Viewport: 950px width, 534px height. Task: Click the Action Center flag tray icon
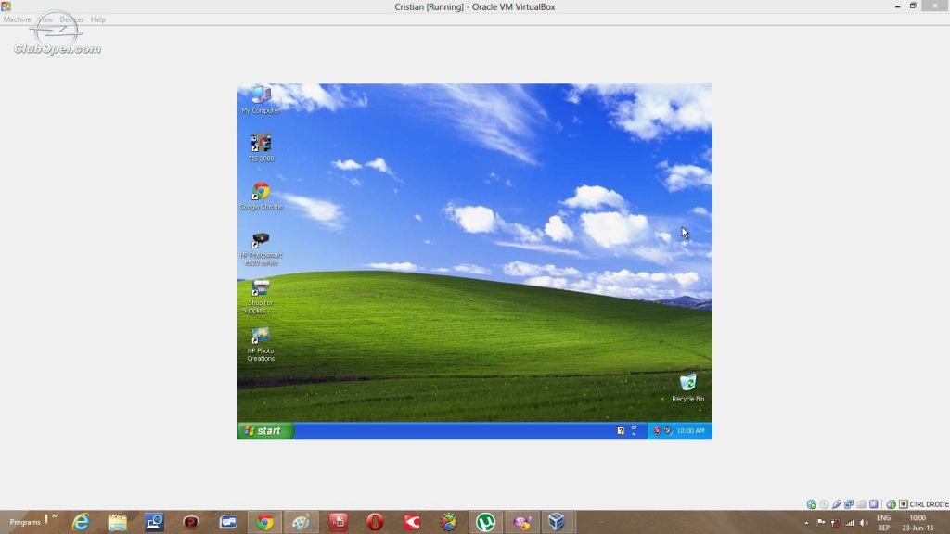tap(821, 523)
